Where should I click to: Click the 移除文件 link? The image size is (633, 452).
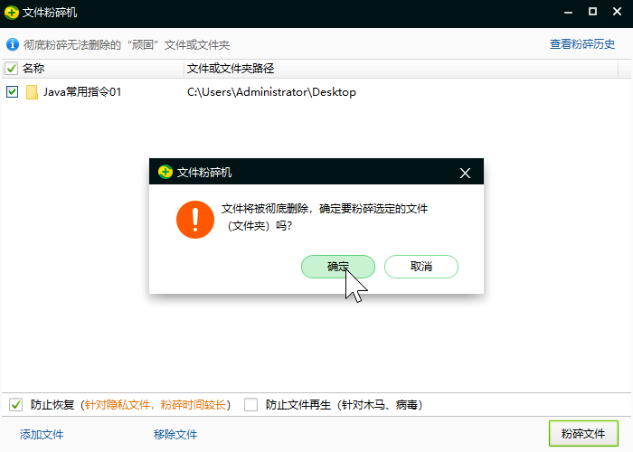coord(175,434)
